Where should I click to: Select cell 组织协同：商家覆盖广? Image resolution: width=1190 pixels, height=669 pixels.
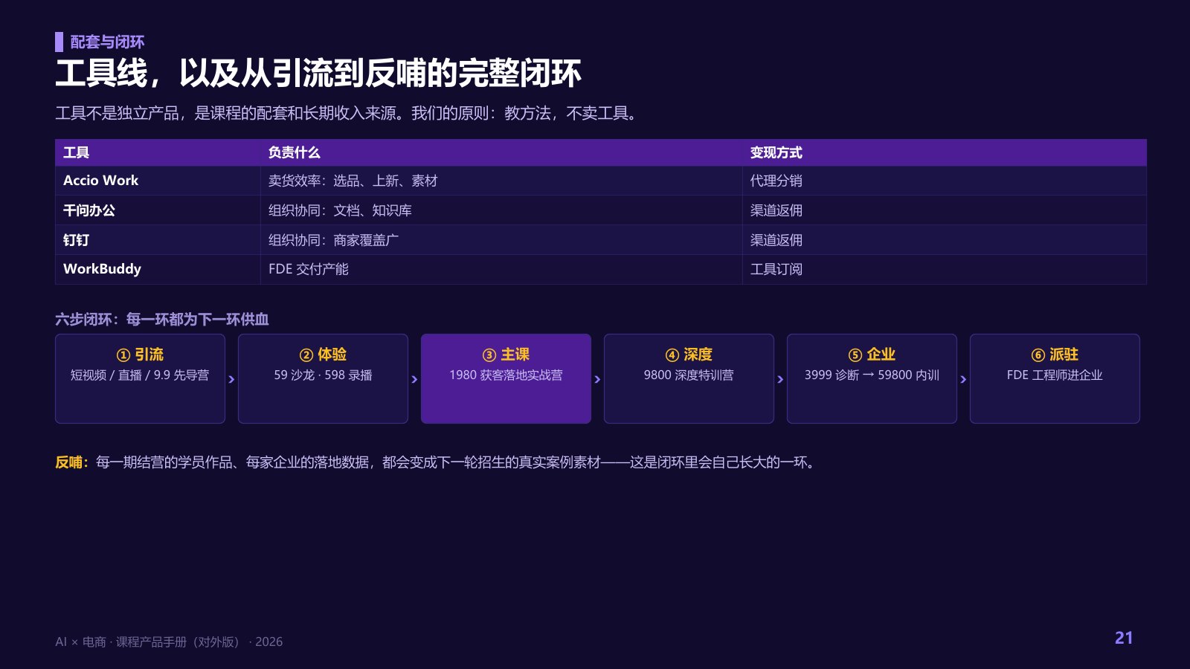pos(501,240)
